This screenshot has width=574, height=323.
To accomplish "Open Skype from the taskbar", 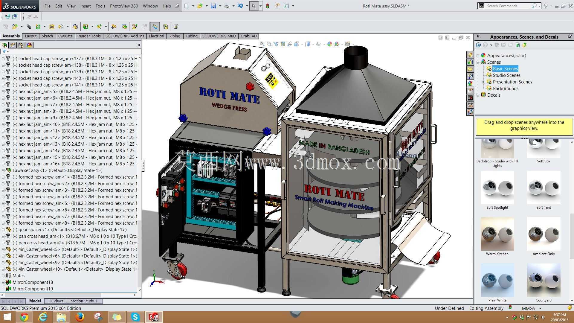I will [x=135, y=317].
